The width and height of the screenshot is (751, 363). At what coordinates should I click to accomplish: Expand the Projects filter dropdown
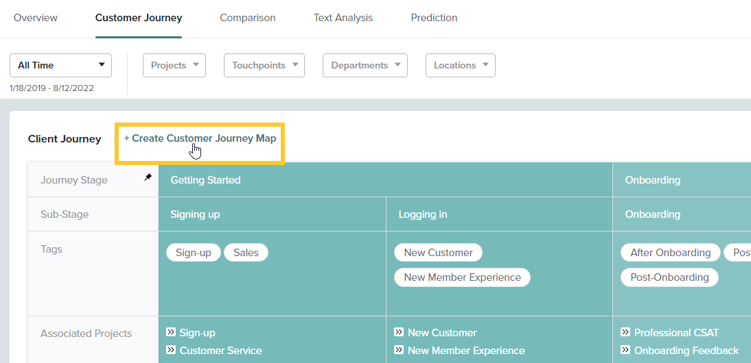[174, 65]
